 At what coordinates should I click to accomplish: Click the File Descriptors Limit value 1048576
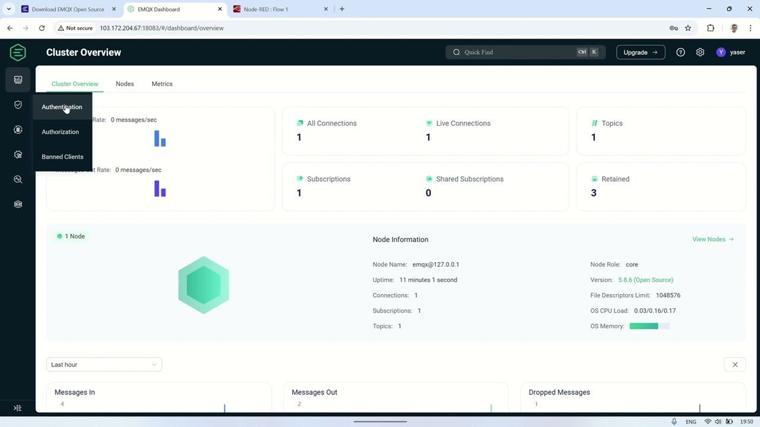coord(668,295)
